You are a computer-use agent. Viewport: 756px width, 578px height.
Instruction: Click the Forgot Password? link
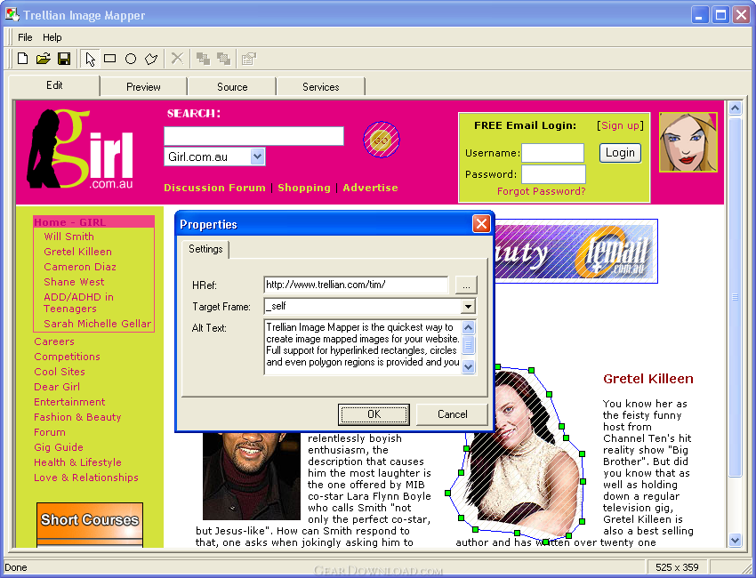coord(541,191)
